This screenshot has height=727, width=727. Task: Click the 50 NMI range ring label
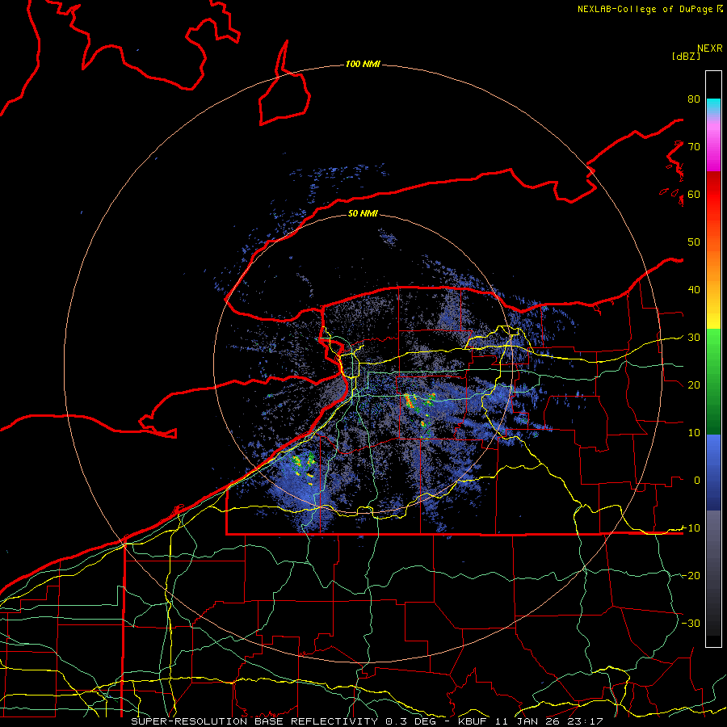point(363,213)
